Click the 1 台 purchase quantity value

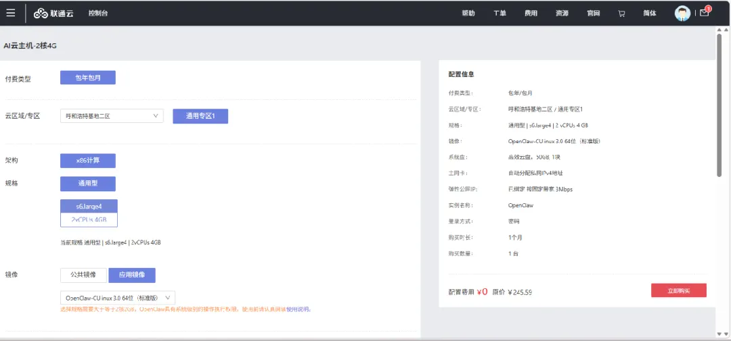(513, 254)
